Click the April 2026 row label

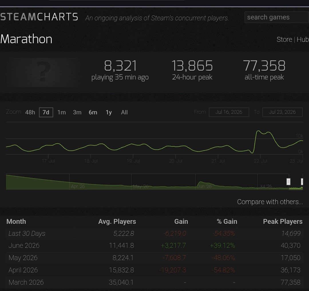click(23, 270)
